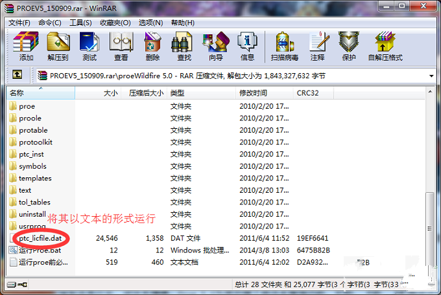Sort by 修改时间 column header
This screenshot has height=295, width=441.
click(x=265, y=93)
